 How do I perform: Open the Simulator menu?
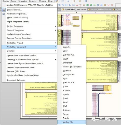(23, 1)
